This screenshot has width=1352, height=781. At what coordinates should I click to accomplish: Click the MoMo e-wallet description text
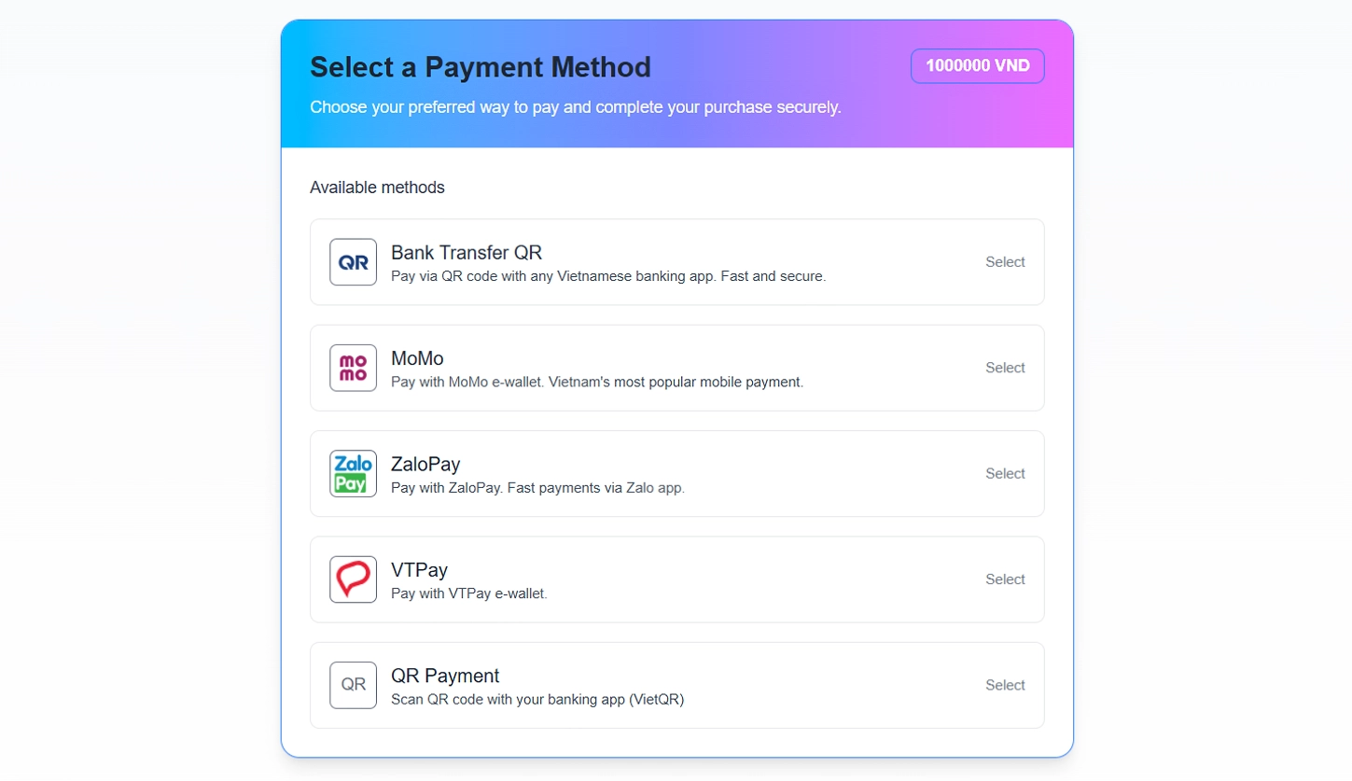[597, 383]
